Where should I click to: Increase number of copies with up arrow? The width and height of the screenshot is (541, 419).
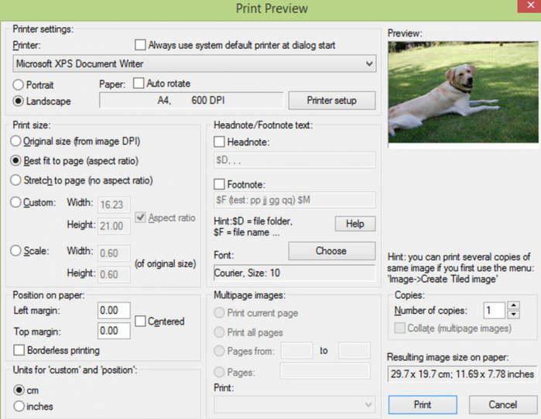(x=512, y=306)
